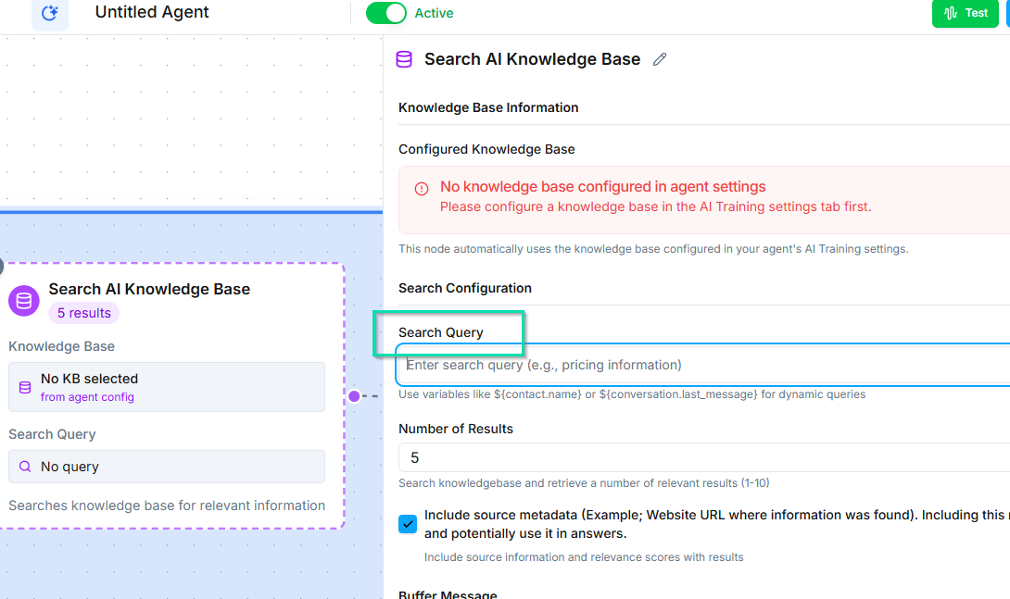The image size is (1010, 599).
Task: Click the magnifier icon beside No query
Action: pyautogui.click(x=25, y=467)
